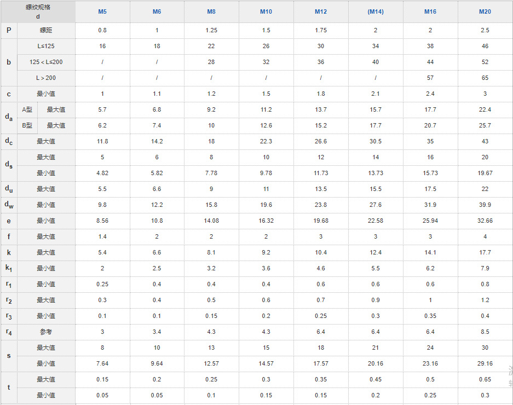
Task: Open the M5 thread size link
Action: click(x=102, y=11)
